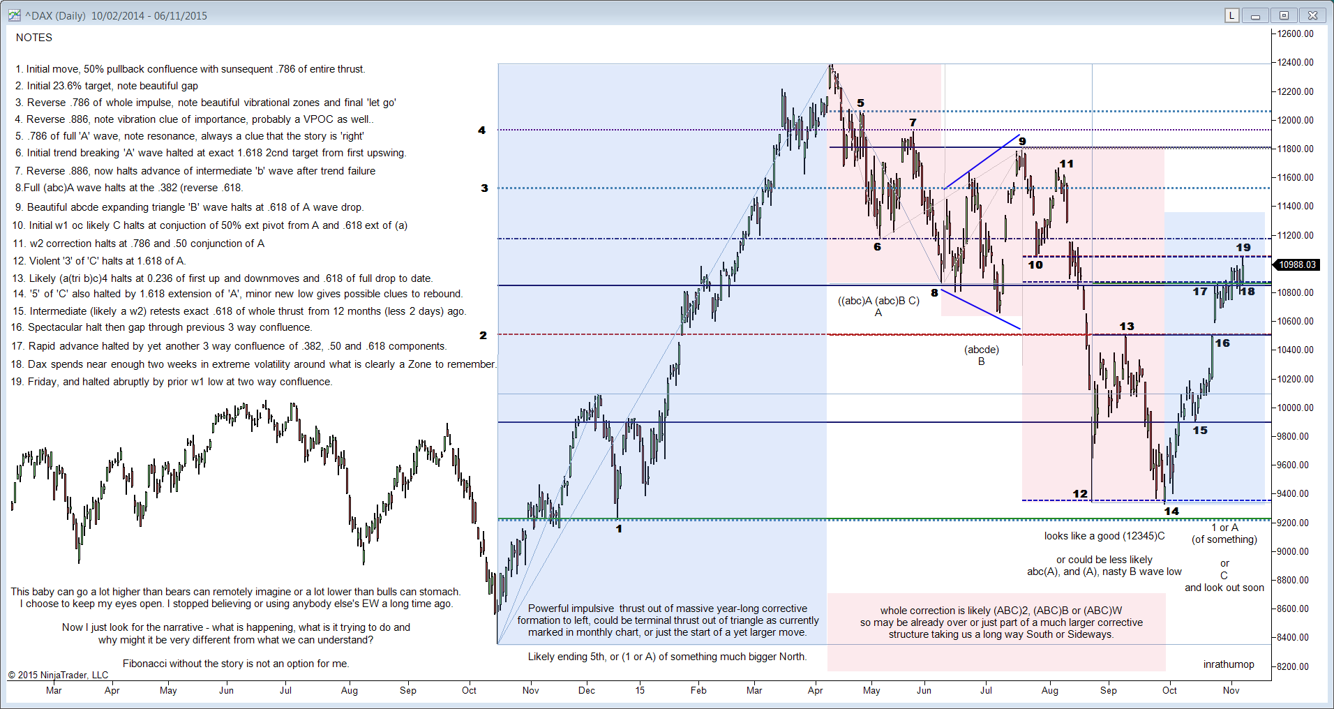Viewport: 1334px width, 709px height.
Task: Click note 16 'Spectacular halt then gap' line
Action: [x=162, y=327]
